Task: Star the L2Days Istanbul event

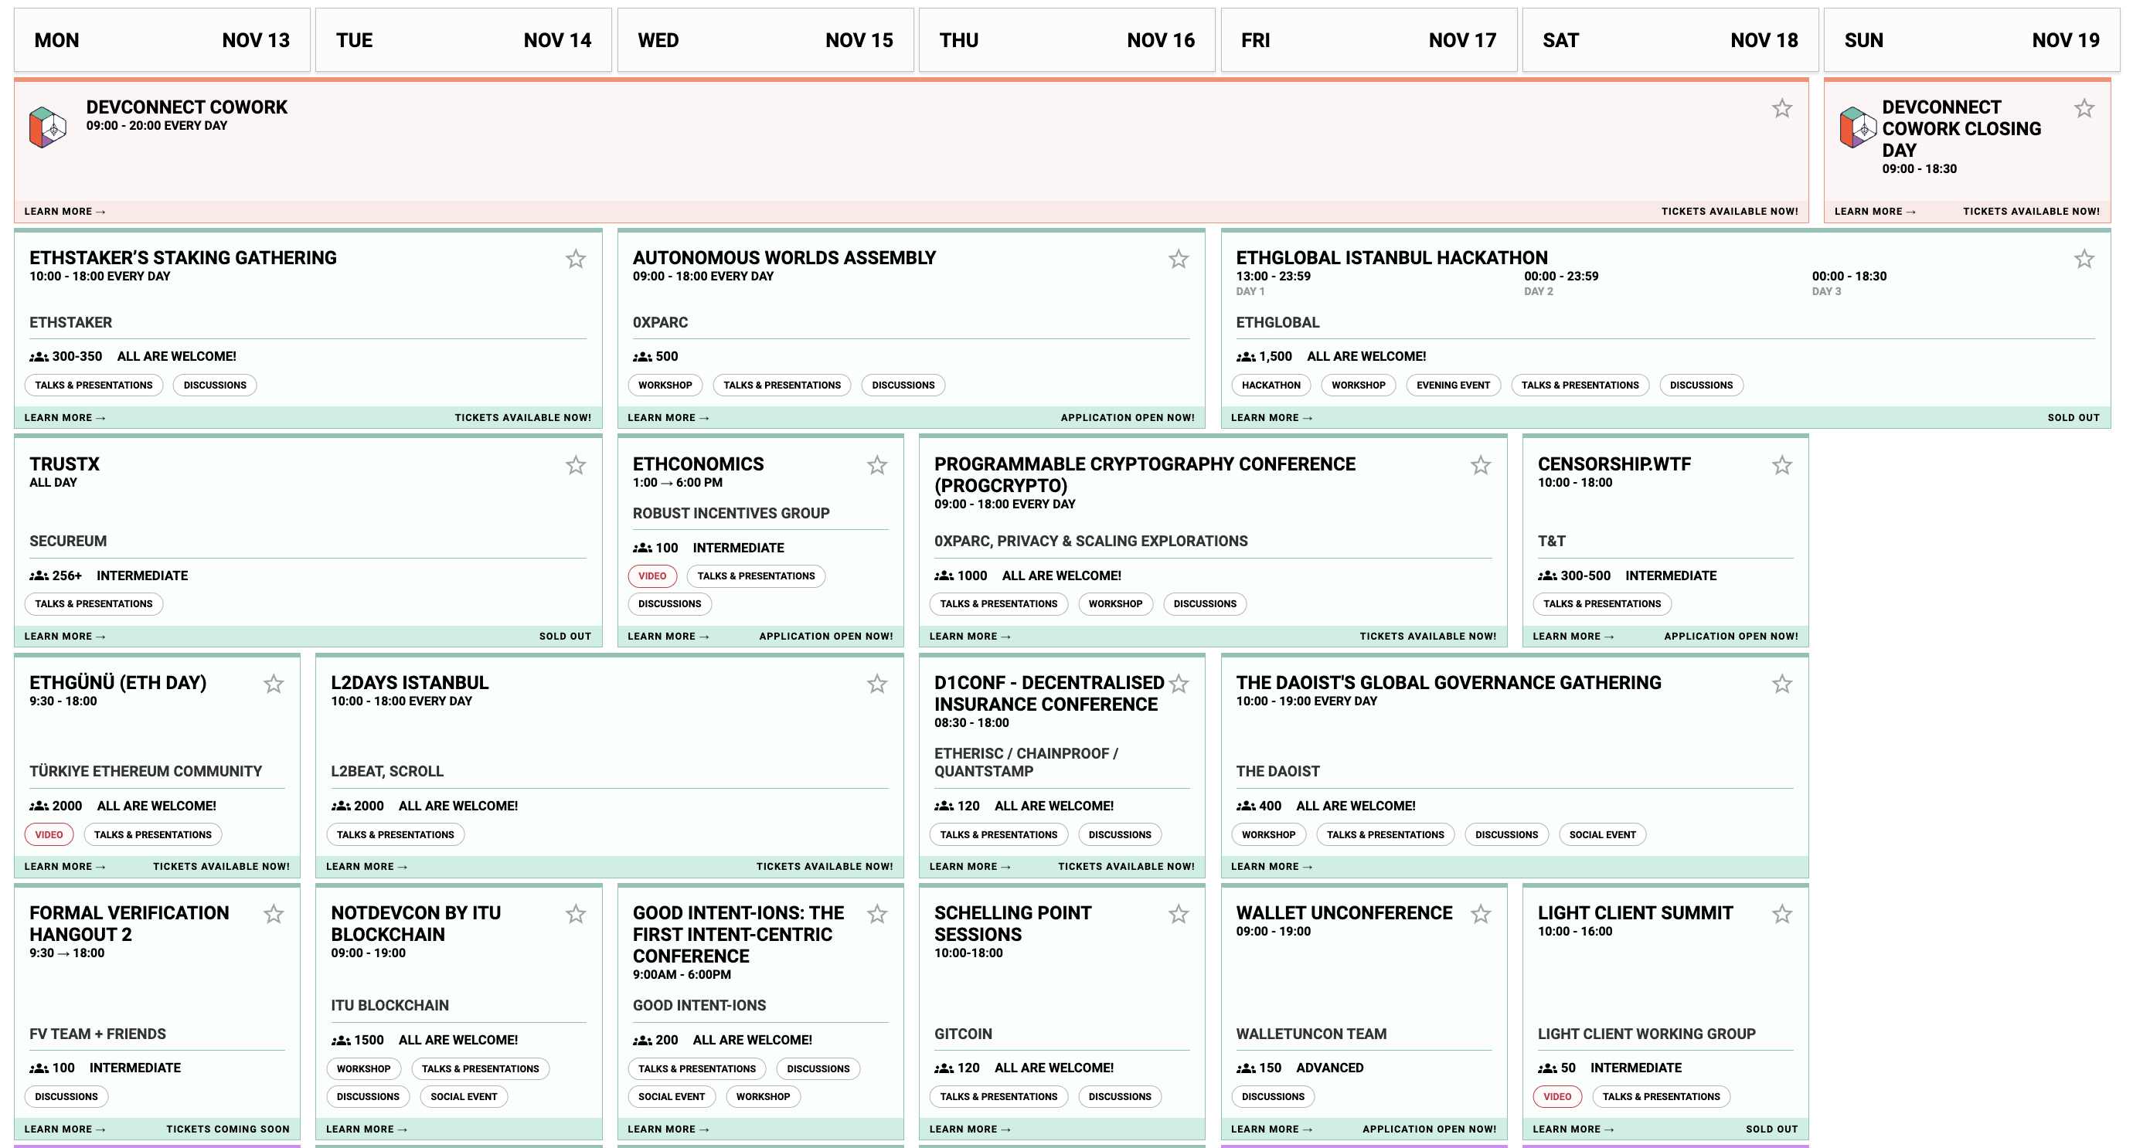Action: [876, 684]
